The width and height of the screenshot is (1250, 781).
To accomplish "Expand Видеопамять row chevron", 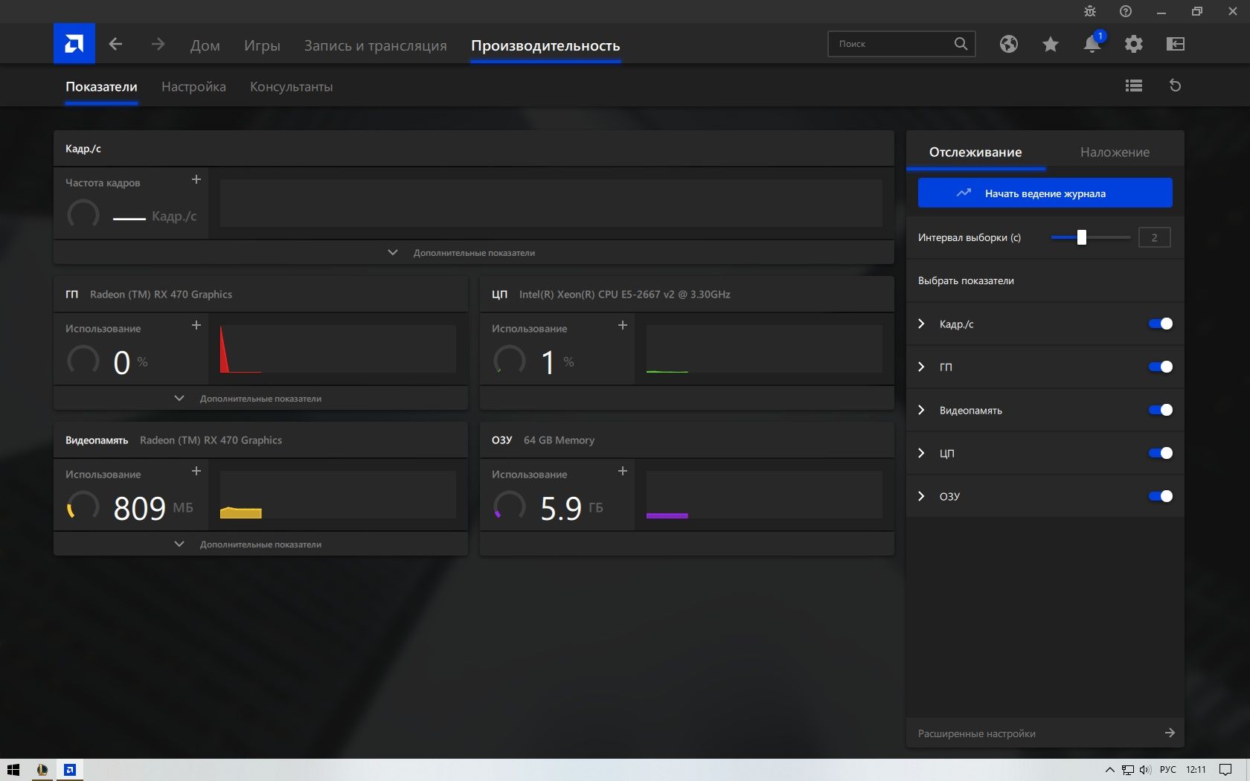I will (921, 410).
